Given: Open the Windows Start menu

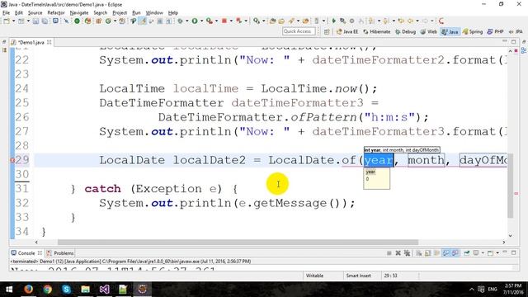Looking at the screenshot, I should pyautogui.click(x=9, y=290).
